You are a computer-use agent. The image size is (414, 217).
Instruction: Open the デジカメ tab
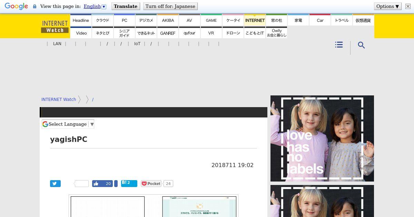146,20
